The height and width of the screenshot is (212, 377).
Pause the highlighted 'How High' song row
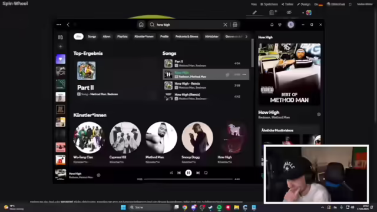(x=168, y=75)
